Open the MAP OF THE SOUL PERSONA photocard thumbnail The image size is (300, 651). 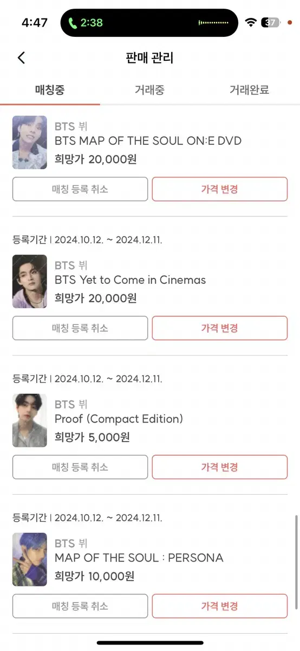point(30,559)
